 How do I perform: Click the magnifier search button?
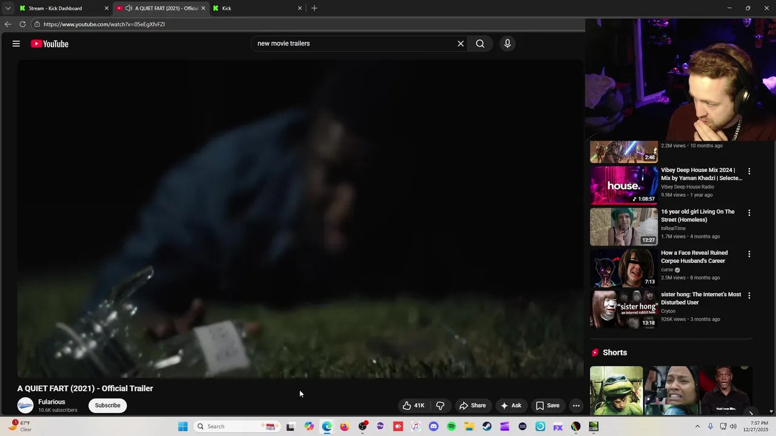[x=480, y=44]
